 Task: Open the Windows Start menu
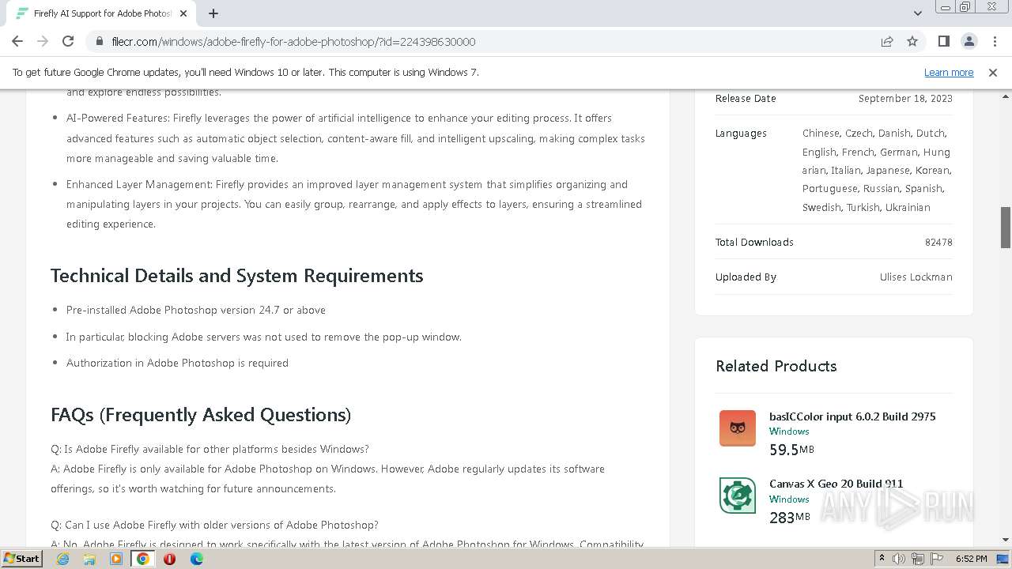point(22,558)
